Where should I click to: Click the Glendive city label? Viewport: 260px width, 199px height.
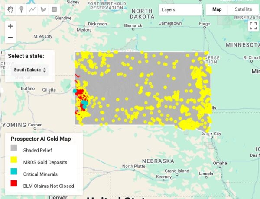pos(63,18)
